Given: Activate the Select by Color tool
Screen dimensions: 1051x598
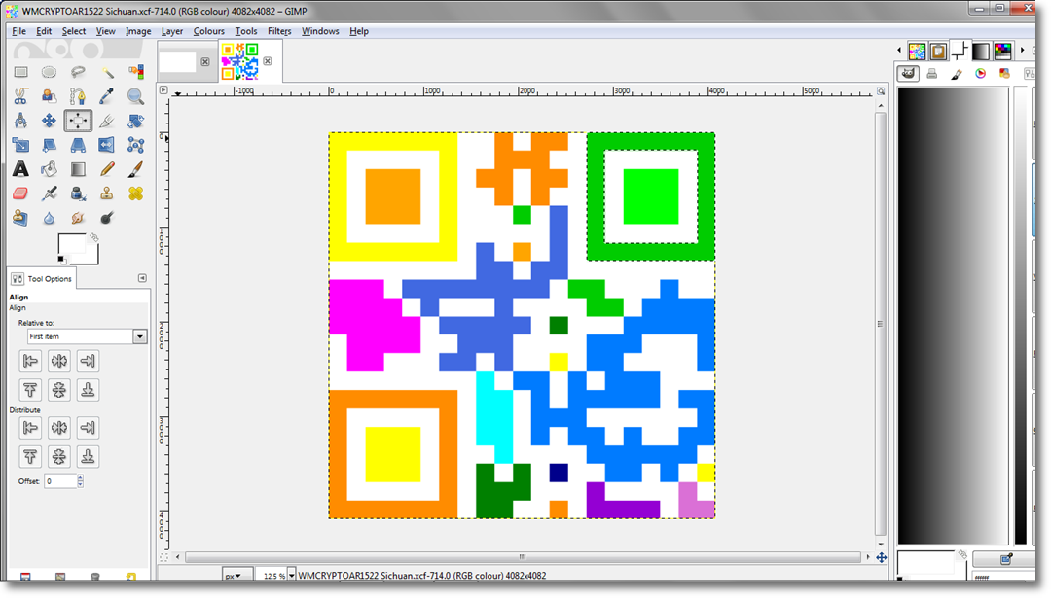Looking at the screenshot, I should coord(135,72).
